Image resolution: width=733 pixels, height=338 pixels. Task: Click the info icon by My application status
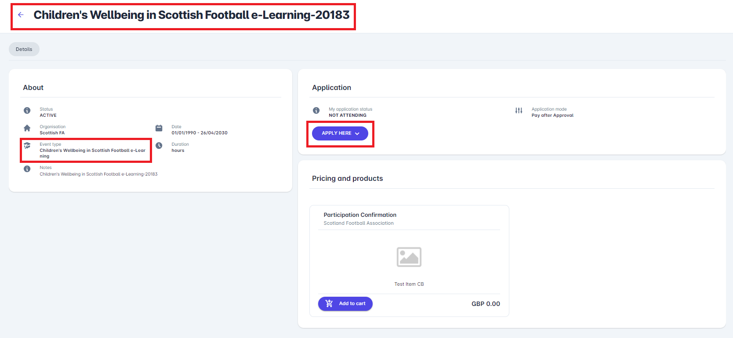click(x=316, y=111)
